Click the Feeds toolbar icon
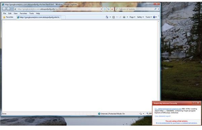202x130 pixels. (x=114, y=17)
